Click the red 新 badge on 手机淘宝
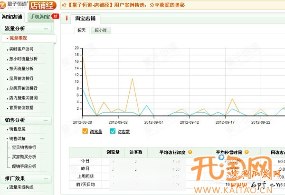Viewport: 285px width, 195px height. coord(56,16)
